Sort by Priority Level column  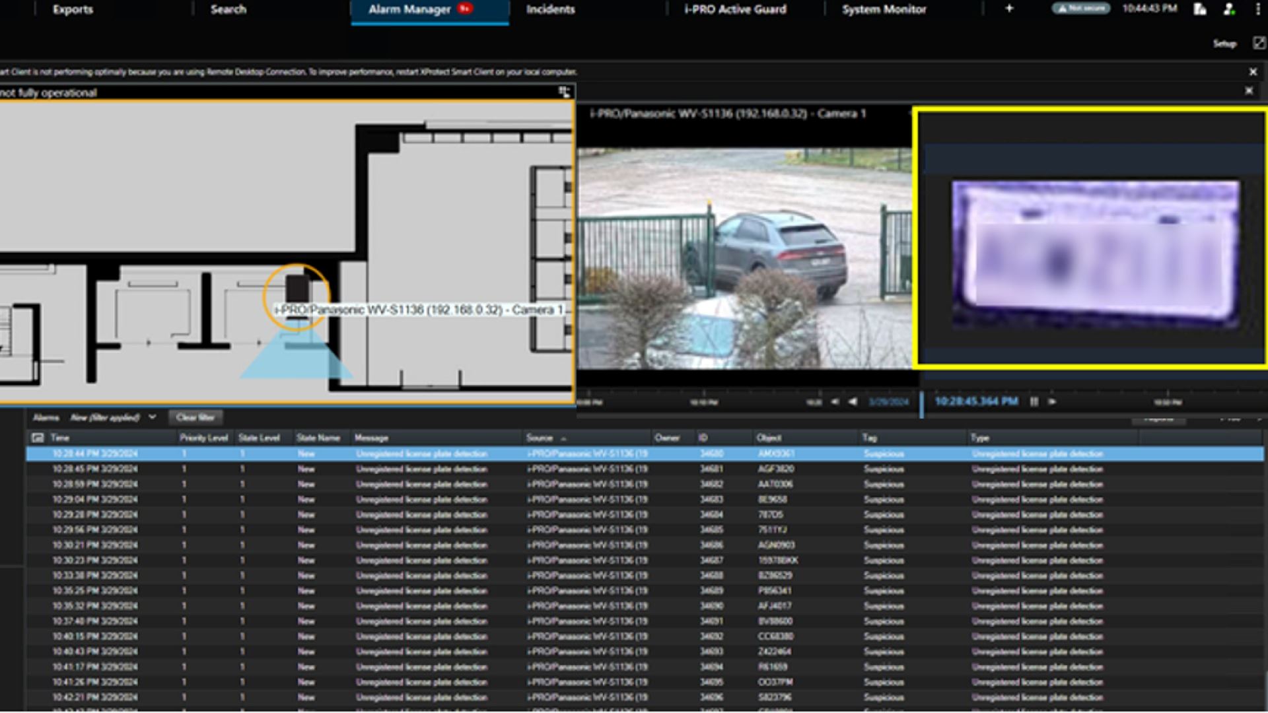[203, 438]
